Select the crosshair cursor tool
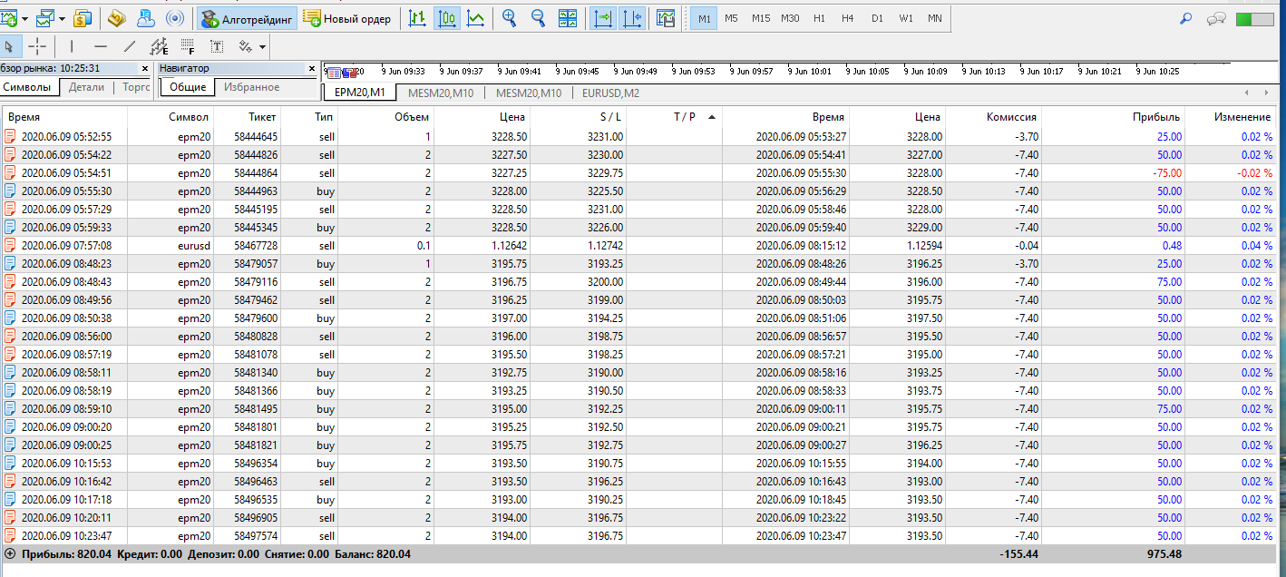This screenshot has height=577, width=1286. click(37, 46)
